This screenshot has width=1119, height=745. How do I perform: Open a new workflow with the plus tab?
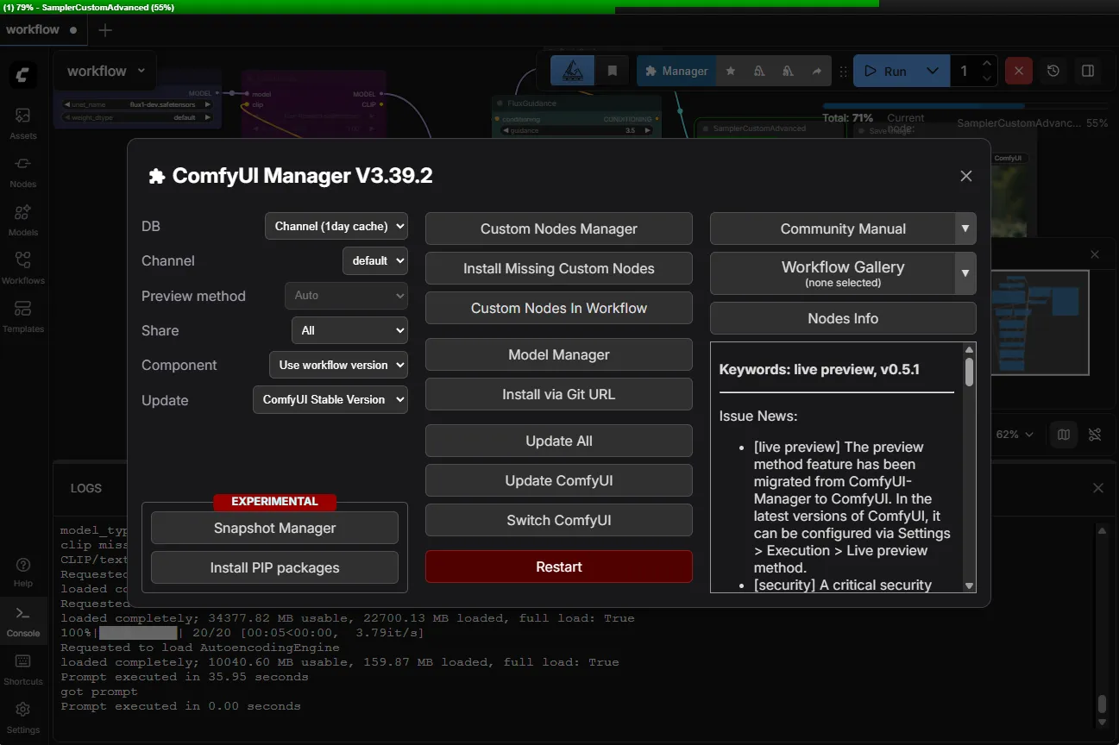105,29
